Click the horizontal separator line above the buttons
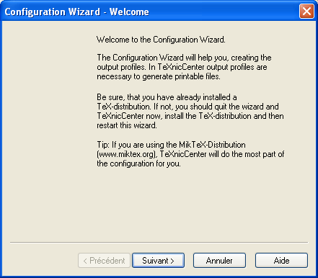 (x=159, y=243)
